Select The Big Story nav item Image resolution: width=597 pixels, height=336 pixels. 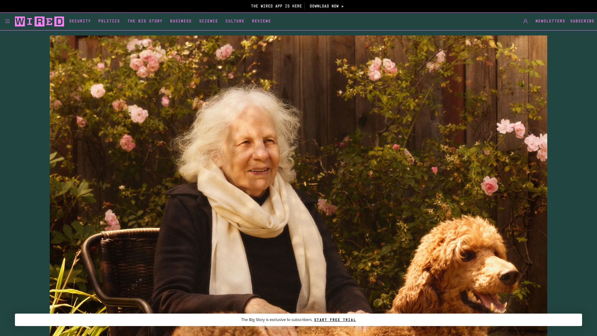point(145,21)
